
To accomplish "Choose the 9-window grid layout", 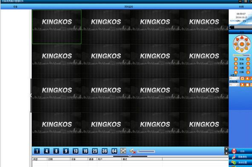I will click(66, 151).
